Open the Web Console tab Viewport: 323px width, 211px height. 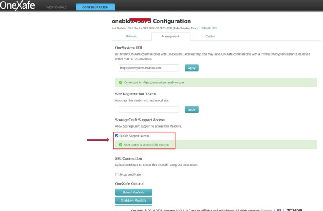coord(56,7)
